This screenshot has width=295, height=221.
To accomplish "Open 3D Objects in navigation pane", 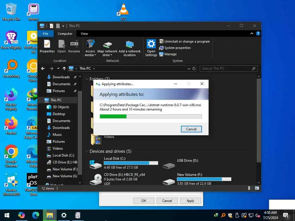I will (61, 107).
